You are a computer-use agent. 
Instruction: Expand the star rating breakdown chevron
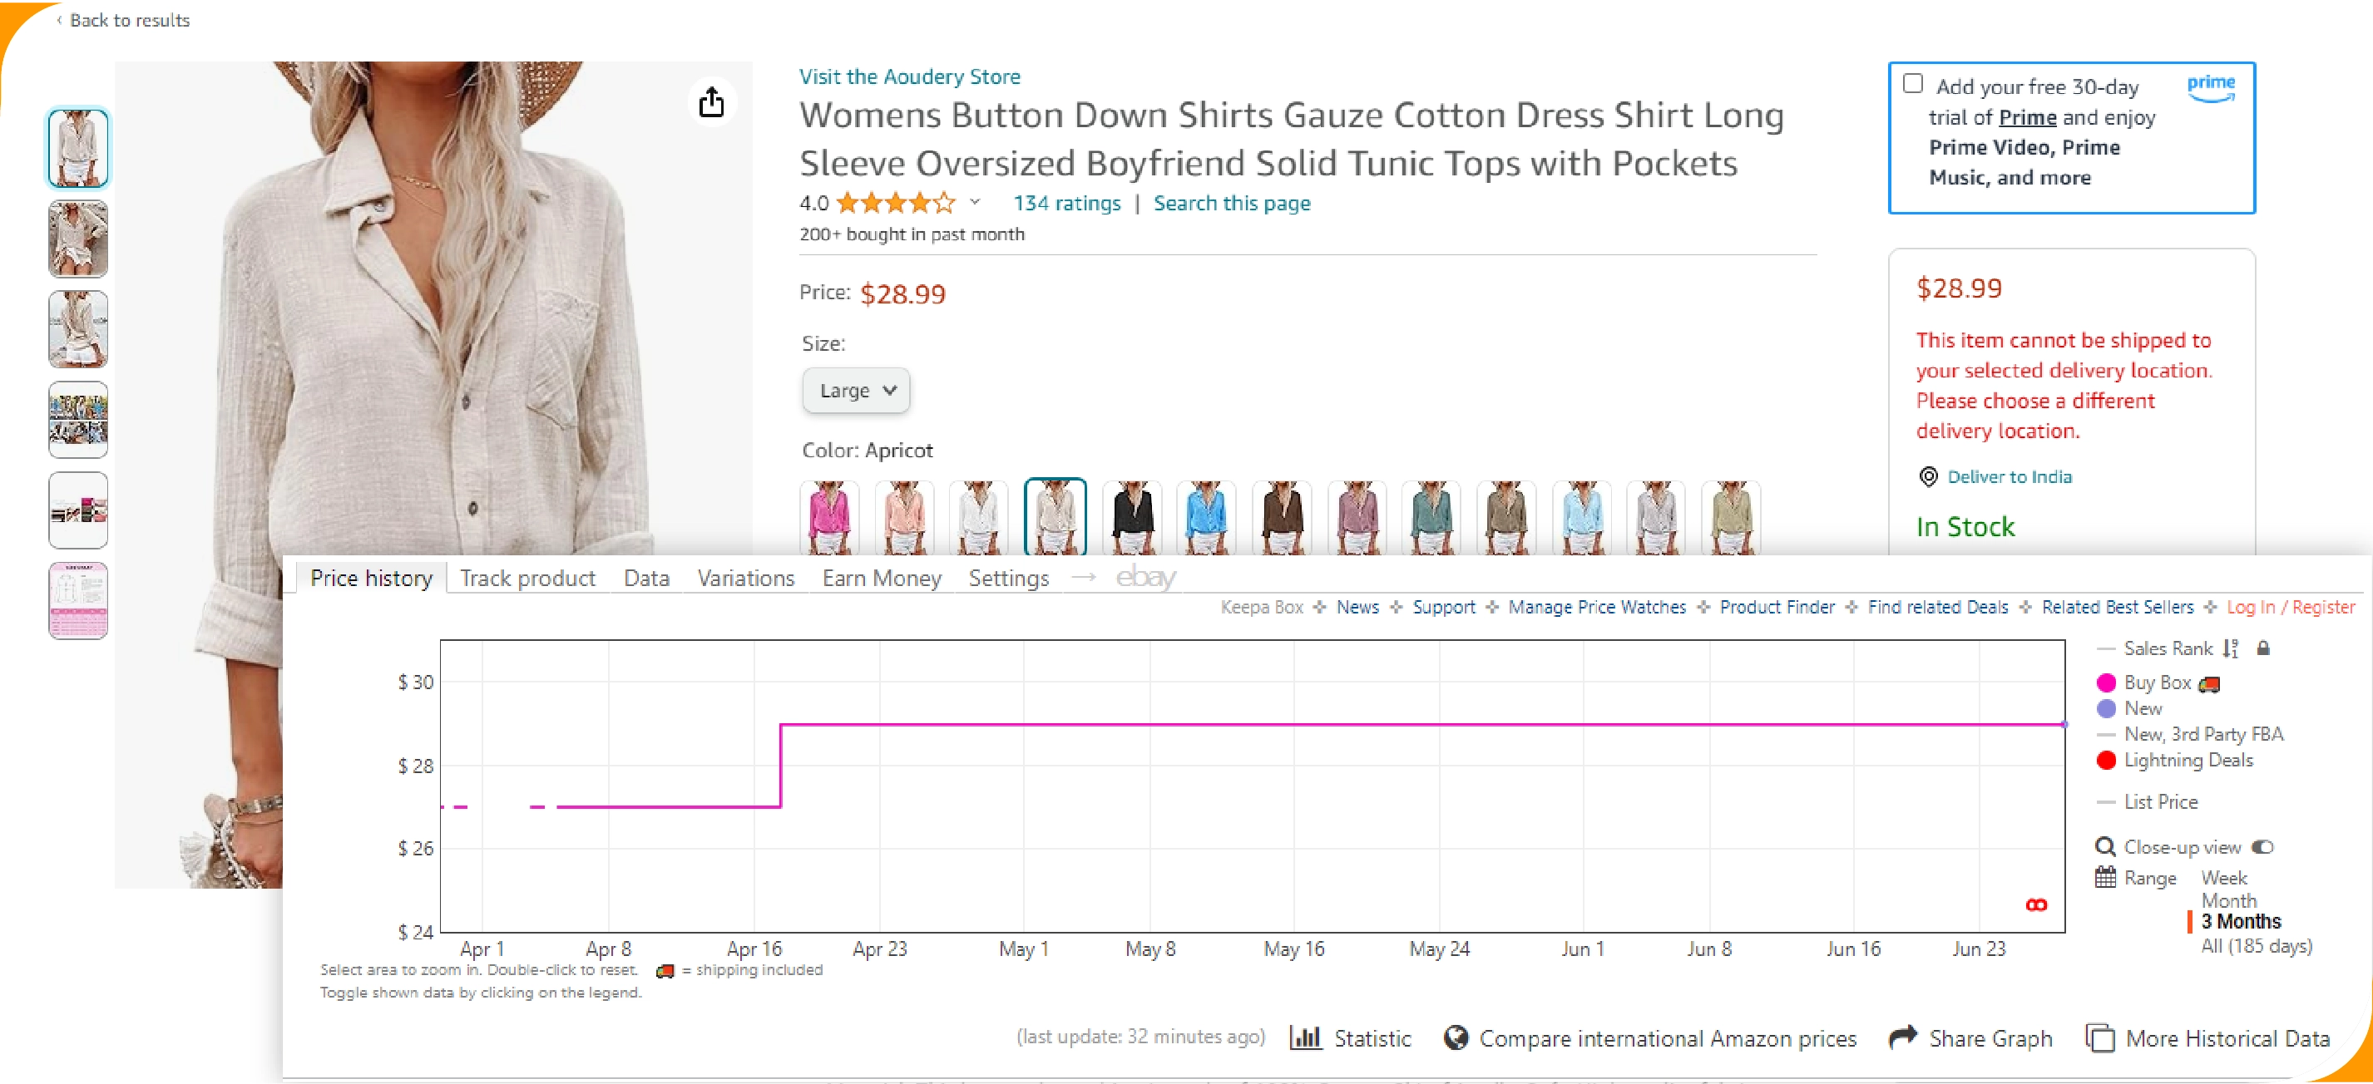tap(975, 202)
